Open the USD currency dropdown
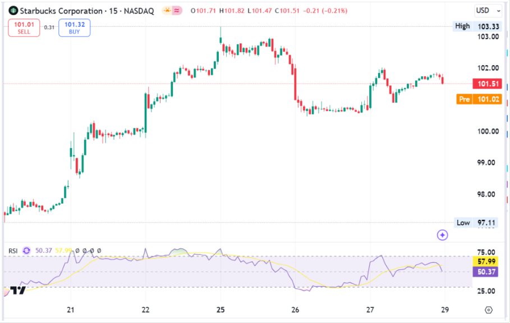Image resolution: width=510 pixels, height=323 pixels. click(485, 10)
